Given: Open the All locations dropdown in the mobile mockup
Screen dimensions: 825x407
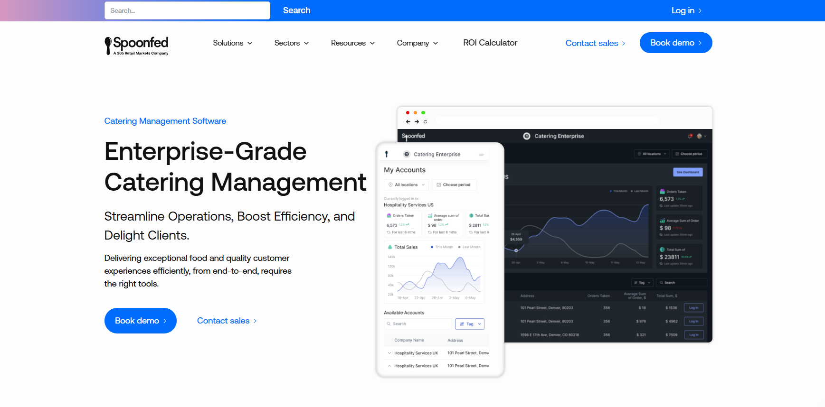Looking at the screenshot, I should (x=406, y=185).
